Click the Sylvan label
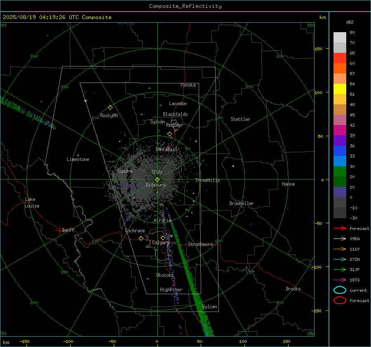The width and height of the screenshot is (371, 347). coord(157,122)
